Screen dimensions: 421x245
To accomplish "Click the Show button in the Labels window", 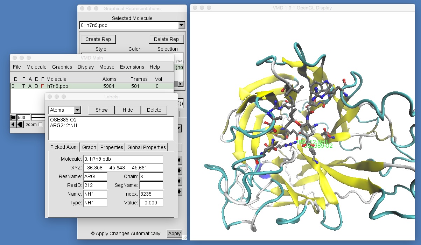I will click(101, 110).
